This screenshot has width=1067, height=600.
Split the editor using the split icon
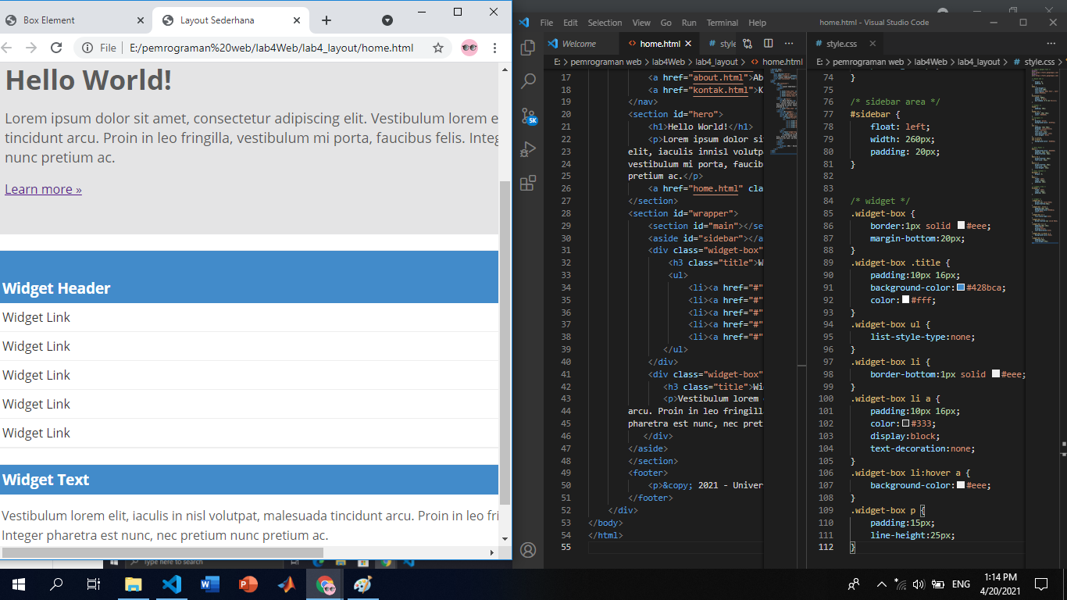[768, 43]
